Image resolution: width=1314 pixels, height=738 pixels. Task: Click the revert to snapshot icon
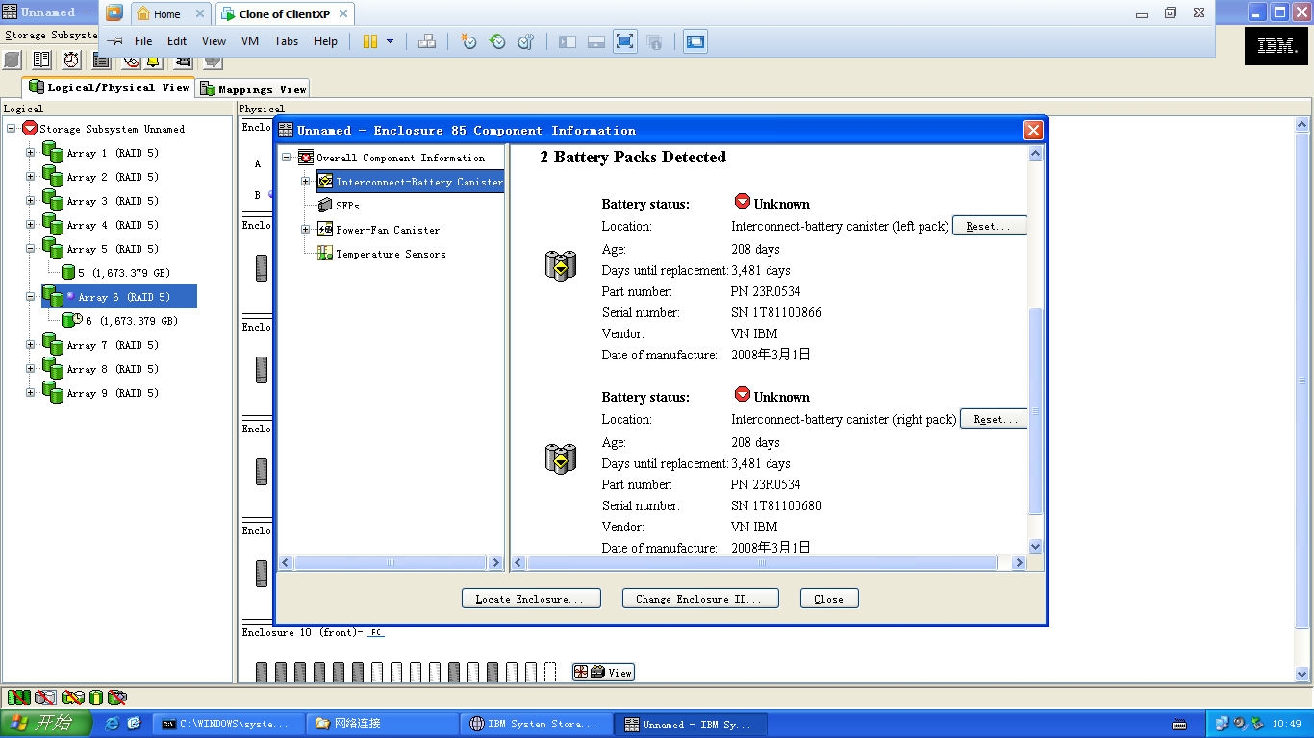point(497,41)
